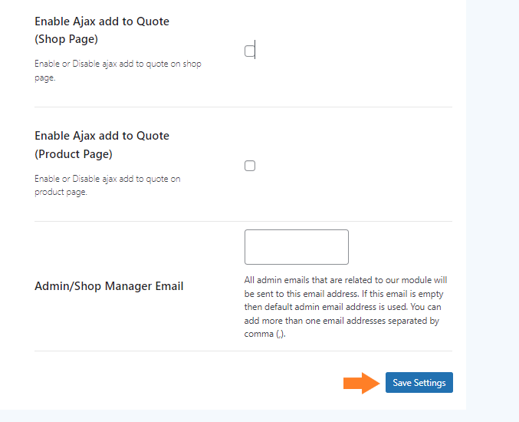Screen dimensions: 519x422
Task: Click the Save Settings button
Action: [x=419, y=383]
